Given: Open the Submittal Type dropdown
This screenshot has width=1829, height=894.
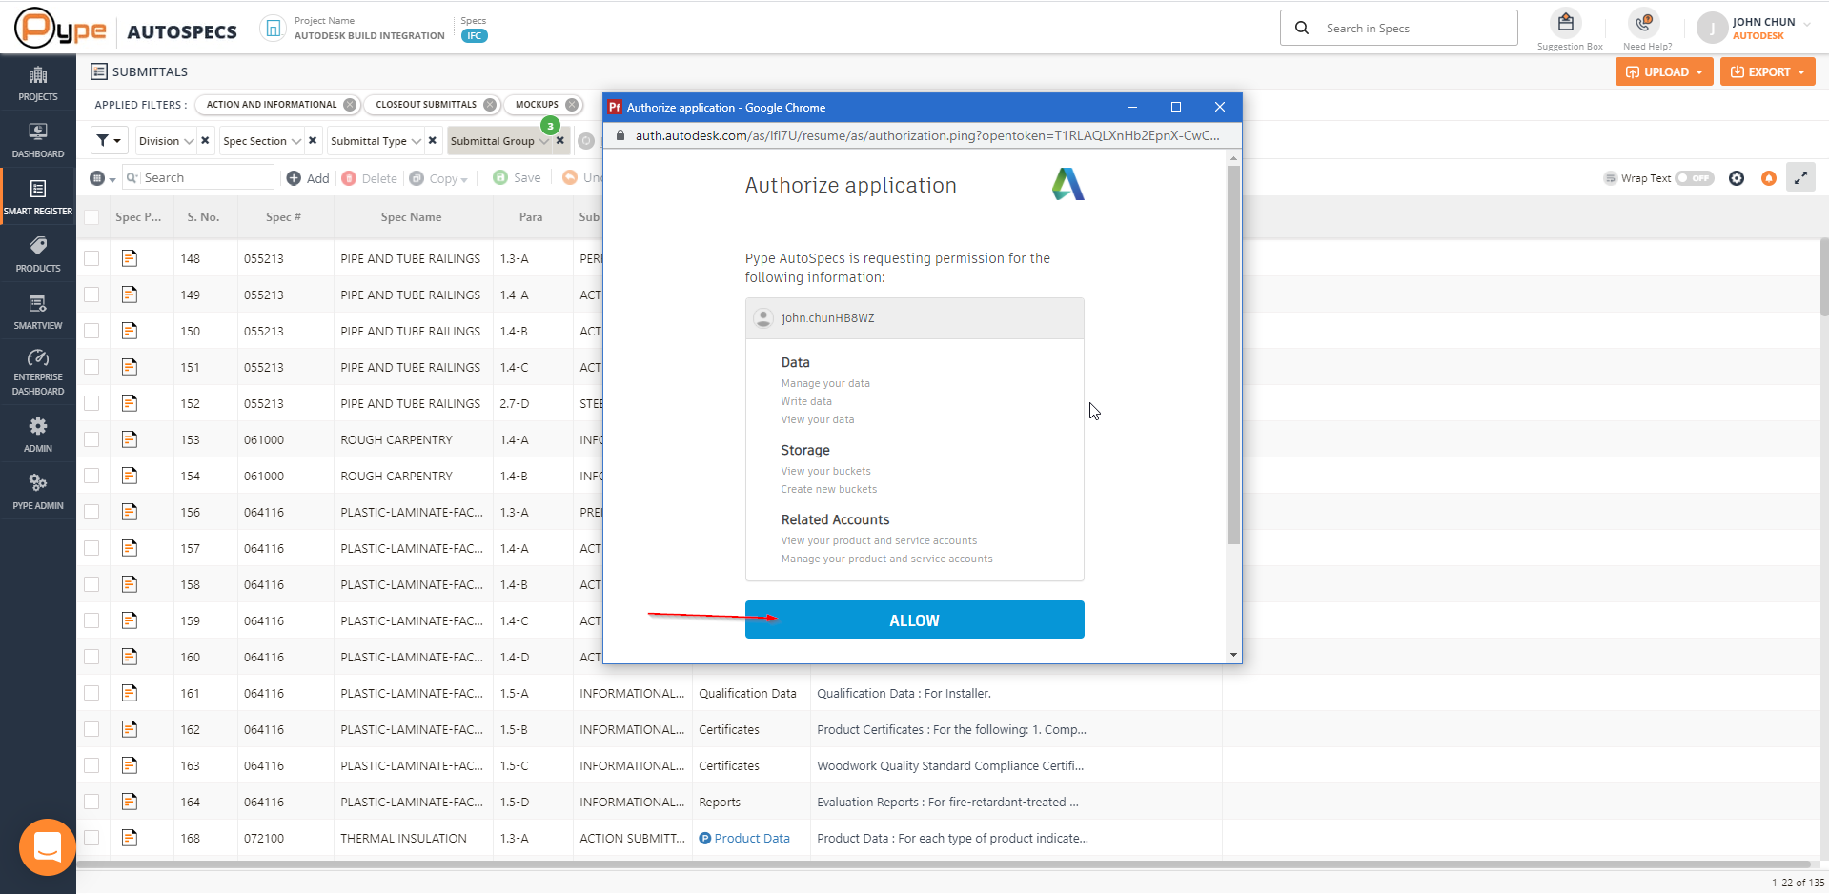Looking at the screenshot, I should (x=376, y=141).
